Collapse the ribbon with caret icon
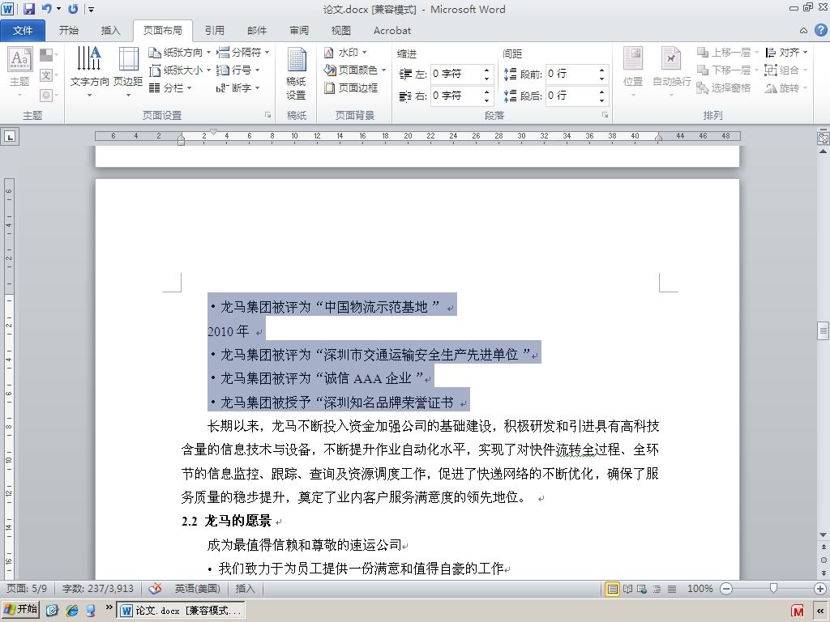 pos(803,31)
